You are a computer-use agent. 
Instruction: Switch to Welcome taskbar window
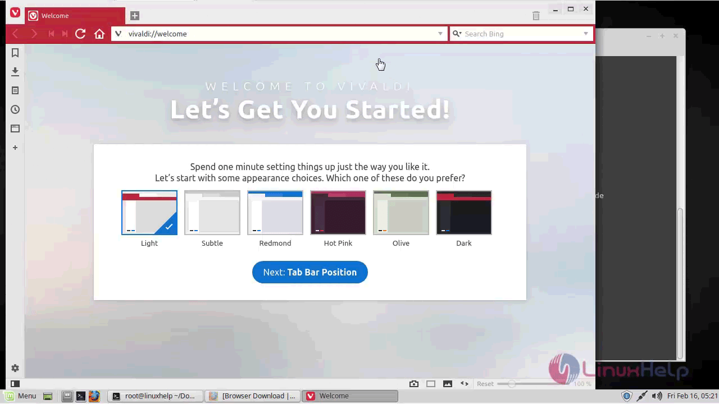[x=350, y=396]
